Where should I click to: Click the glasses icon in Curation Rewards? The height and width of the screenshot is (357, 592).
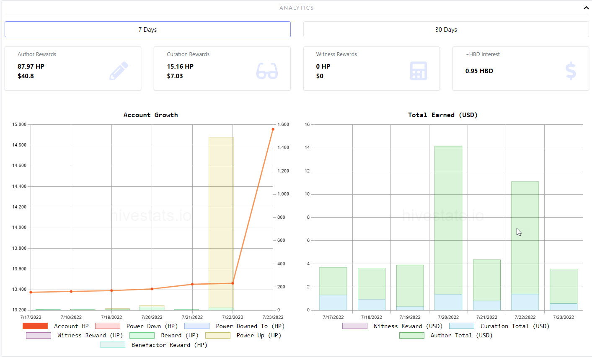267,71
